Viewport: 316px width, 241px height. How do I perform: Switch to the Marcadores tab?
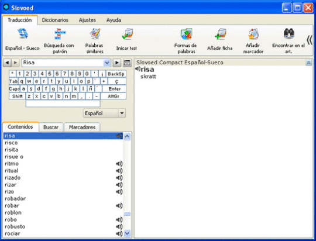click(x=82, y=127)
